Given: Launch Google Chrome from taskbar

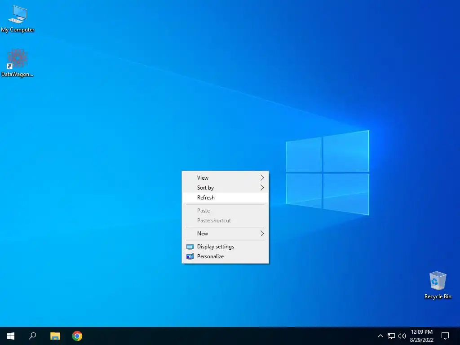Looking at the screenshot, I should point(77,336).
